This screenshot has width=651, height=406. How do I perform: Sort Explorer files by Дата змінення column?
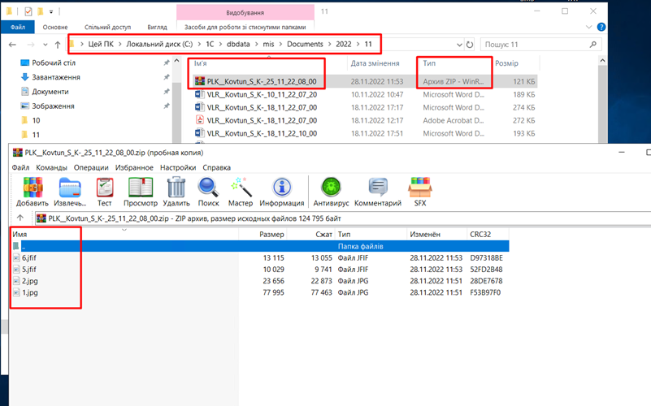click(374, 63)
